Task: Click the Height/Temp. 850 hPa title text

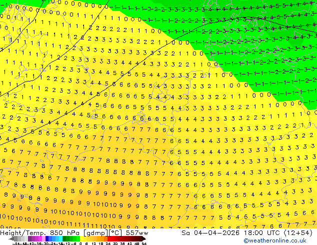Action: click(x=39, y=233)
